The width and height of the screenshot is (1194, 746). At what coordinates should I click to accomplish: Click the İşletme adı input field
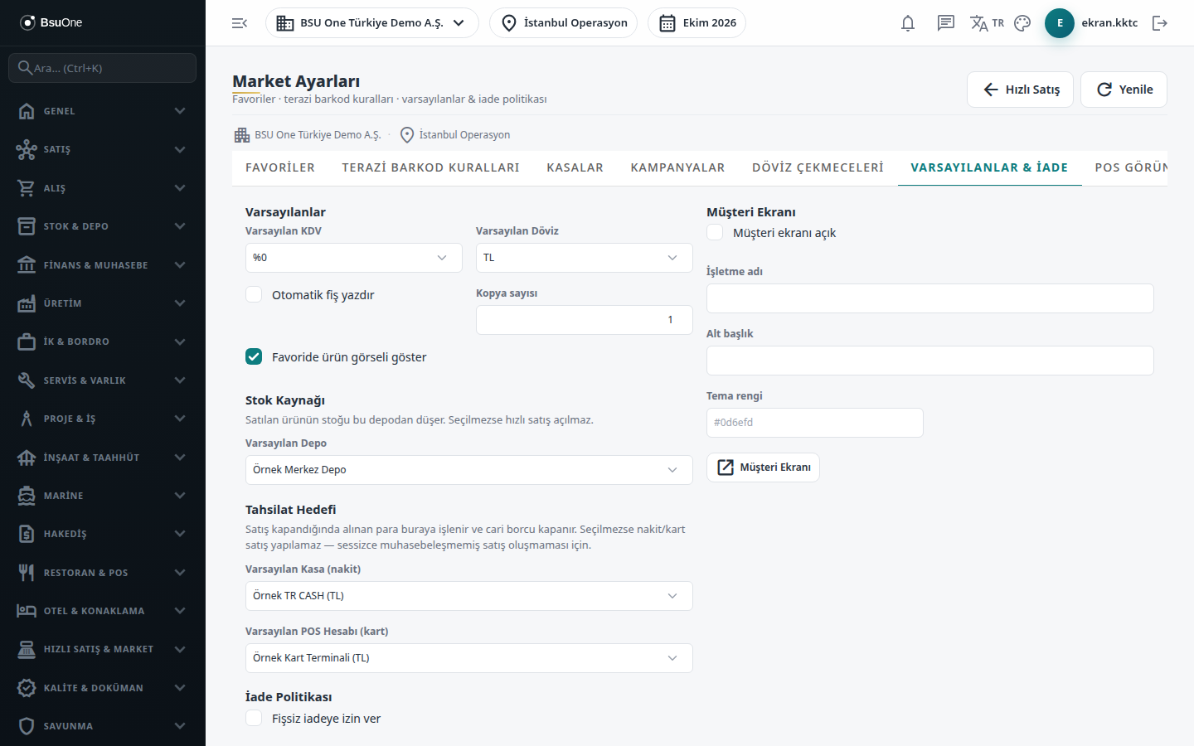tap(930, 298)
